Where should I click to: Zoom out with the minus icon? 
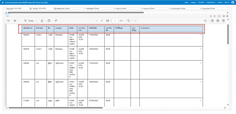coord(96,21)
